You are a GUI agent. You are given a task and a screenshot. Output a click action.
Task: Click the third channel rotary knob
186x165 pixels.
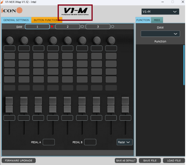click(x=39, y=40)
